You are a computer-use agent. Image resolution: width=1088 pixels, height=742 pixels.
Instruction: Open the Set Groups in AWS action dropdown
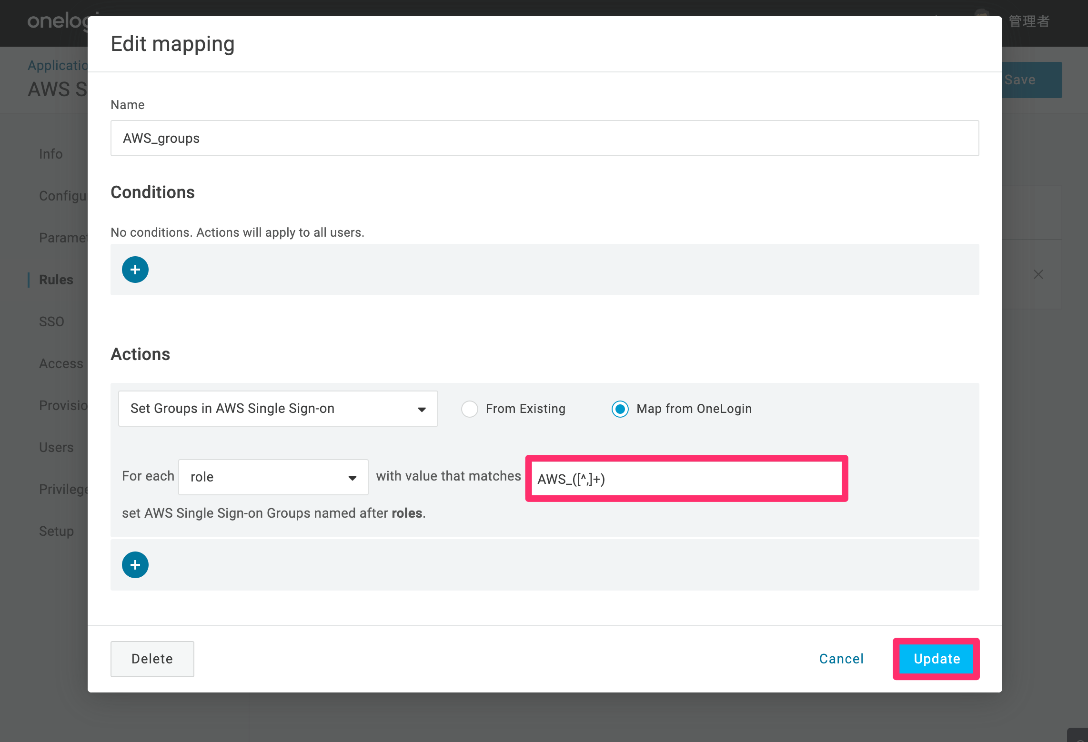click(x=278, y=409)
